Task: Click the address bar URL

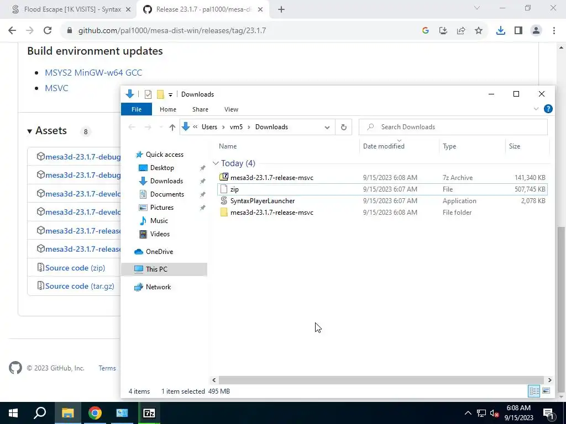Action: [172, 31]
